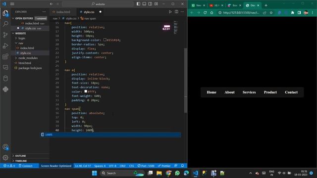Open the Search view in activity bar
The width and height of the screenshot is (317, 178).
[x=5, y=24]
